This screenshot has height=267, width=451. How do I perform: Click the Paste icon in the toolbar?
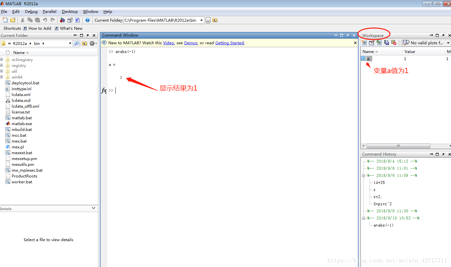point(38,20)
